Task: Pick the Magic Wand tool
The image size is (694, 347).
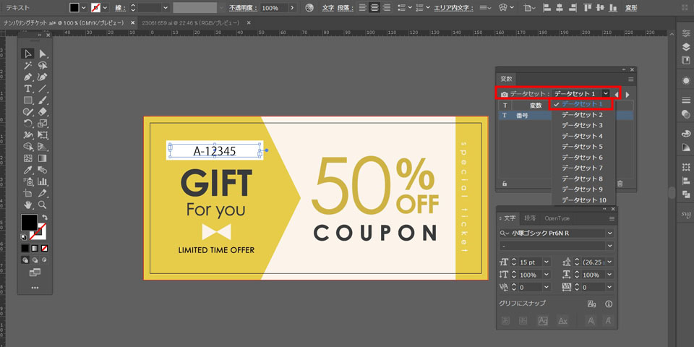Action: tap(27, 65)
